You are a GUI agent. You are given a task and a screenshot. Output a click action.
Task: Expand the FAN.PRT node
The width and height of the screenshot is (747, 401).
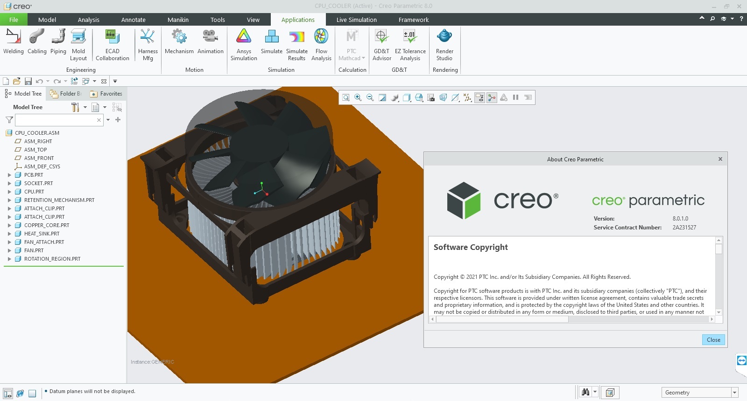click(9, 250)
